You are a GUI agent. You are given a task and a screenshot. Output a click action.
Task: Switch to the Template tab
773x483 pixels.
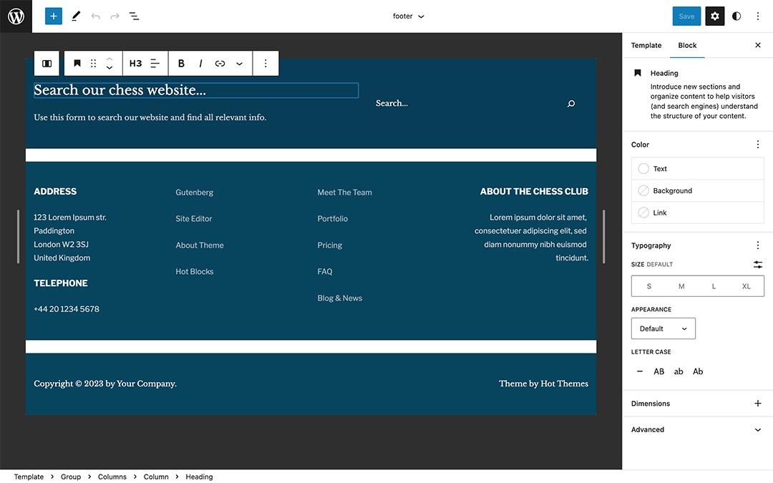646,44
